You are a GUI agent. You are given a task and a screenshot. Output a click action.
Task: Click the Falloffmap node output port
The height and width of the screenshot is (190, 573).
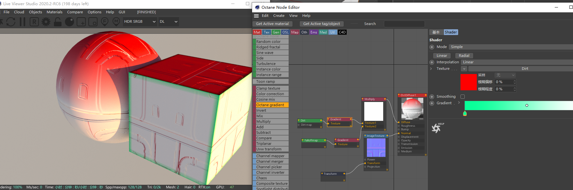pyautogui.click(x=325, y=140)
